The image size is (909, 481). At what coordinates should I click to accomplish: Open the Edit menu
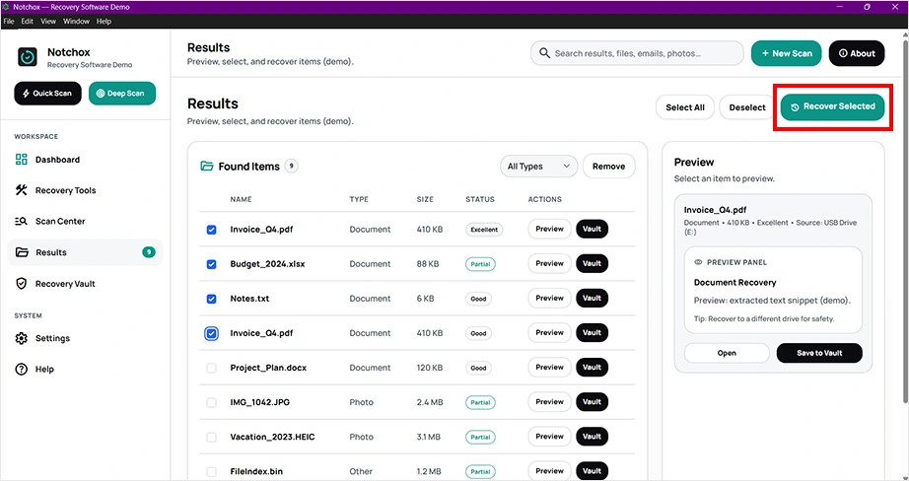coord(28,22)
